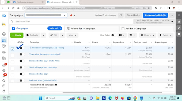182x101 pixels.
Task: Open settings gear icon in sidebar
Action: (4, 71)
